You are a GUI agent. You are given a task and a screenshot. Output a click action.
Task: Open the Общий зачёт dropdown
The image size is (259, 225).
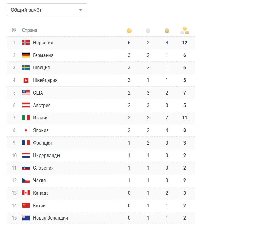(x=47, y=10)
